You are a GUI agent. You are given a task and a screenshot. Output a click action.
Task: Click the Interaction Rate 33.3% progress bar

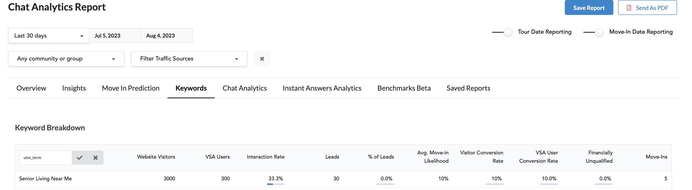pos(275,184)
